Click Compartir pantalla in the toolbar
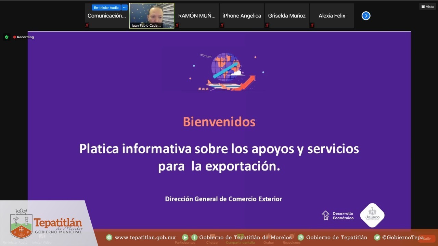This screenshot has height=246, width=438. 240,239
